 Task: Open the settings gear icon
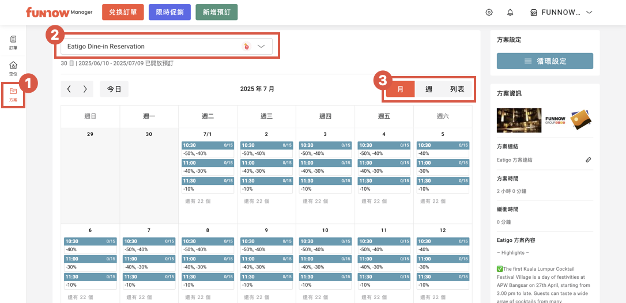[x=489, y=13]
